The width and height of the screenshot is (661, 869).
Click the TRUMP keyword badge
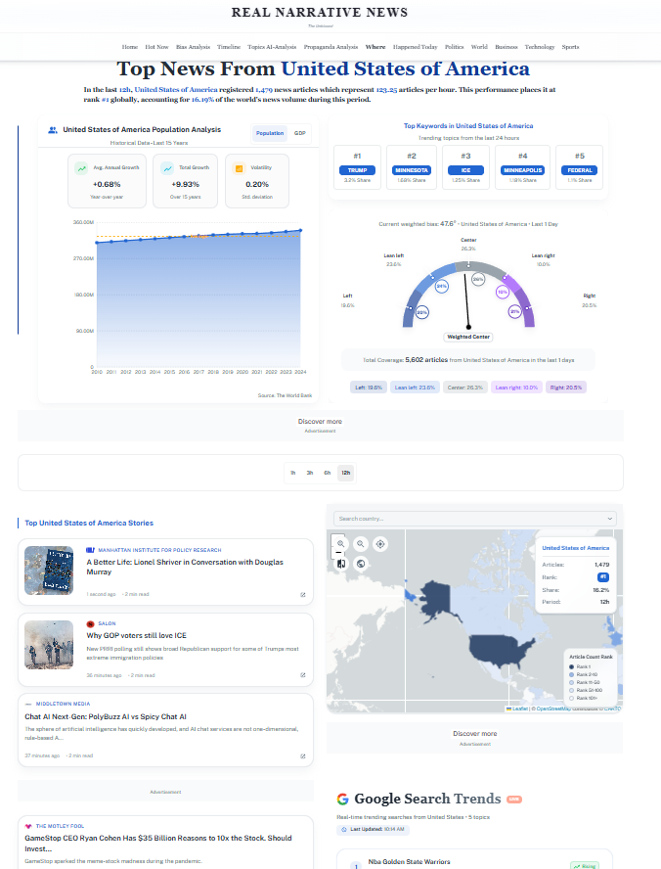point(357,170)
